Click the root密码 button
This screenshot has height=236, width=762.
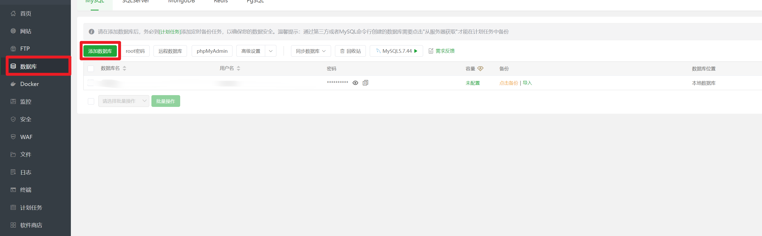(135, 51)
